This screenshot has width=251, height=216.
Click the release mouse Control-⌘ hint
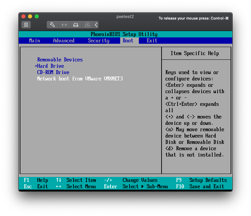(x=193, y=18)
